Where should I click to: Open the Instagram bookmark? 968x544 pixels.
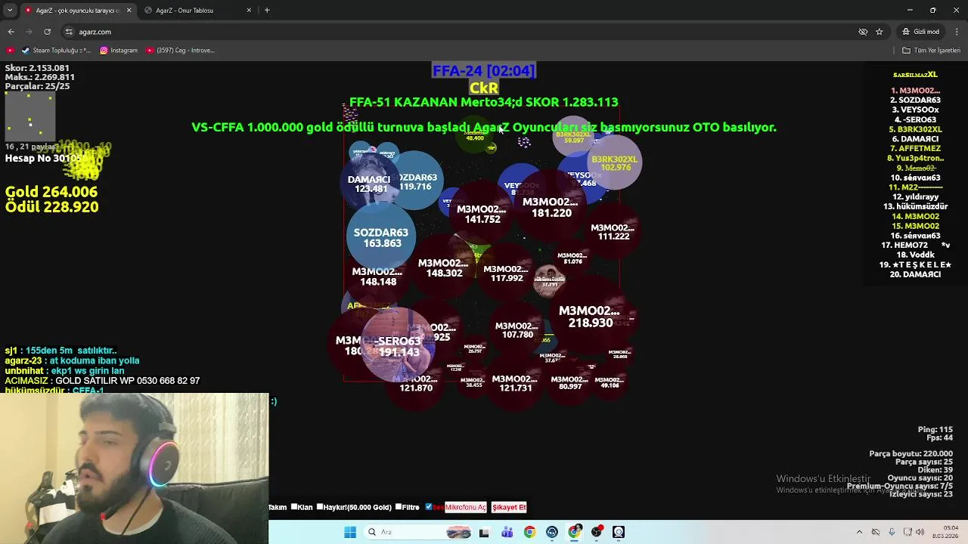tap(119, 51)
